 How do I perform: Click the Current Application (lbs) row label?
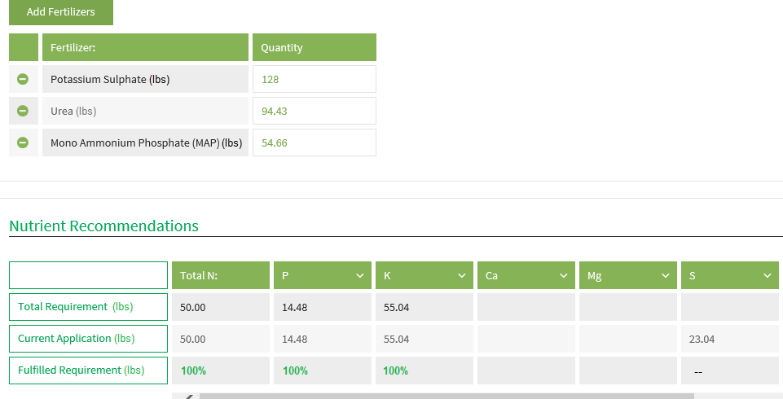click(88, 339)
